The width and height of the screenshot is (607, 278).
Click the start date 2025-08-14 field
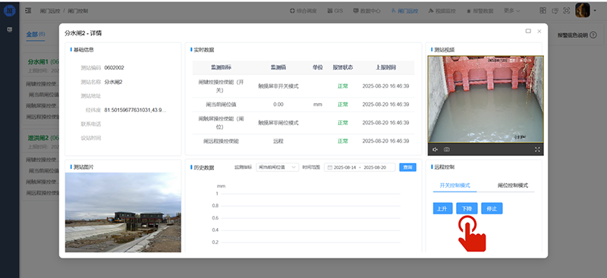344,167
